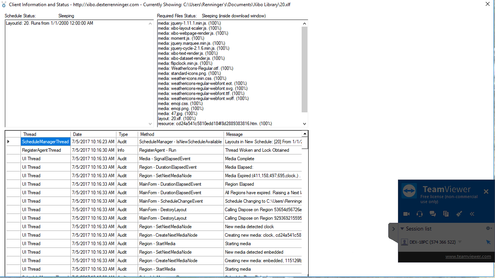The width and height of the screenshot is (495, 278).
Task: Click 'media: xibo-layout-scaler.js. (100%)' line
Action: coord(189,28)
